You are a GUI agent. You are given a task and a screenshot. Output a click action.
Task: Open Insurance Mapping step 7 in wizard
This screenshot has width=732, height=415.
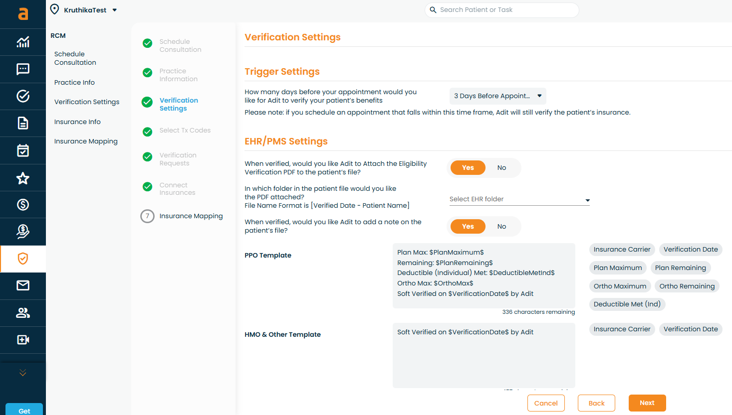click(191, 216)
